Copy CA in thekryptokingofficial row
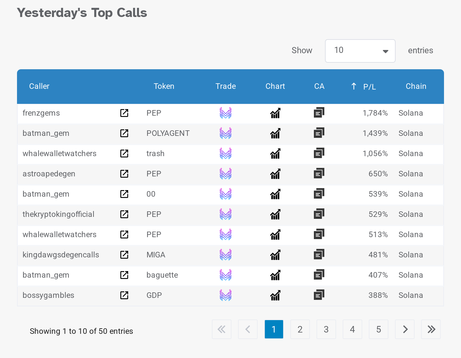This screenshot has width=461, height=358. (x=319, y=214)
